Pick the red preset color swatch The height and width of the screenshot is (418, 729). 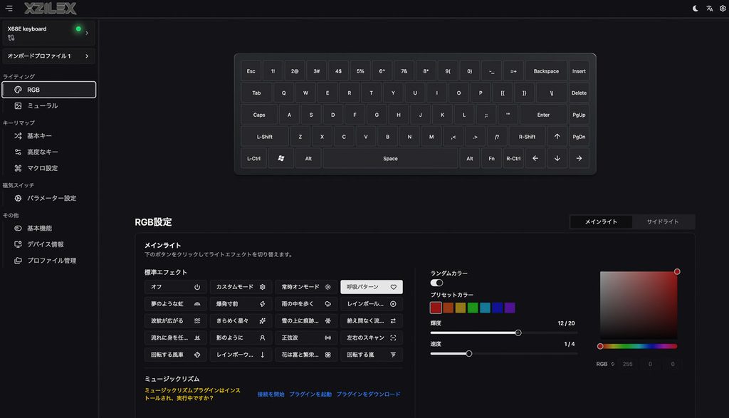coord(436,308)
